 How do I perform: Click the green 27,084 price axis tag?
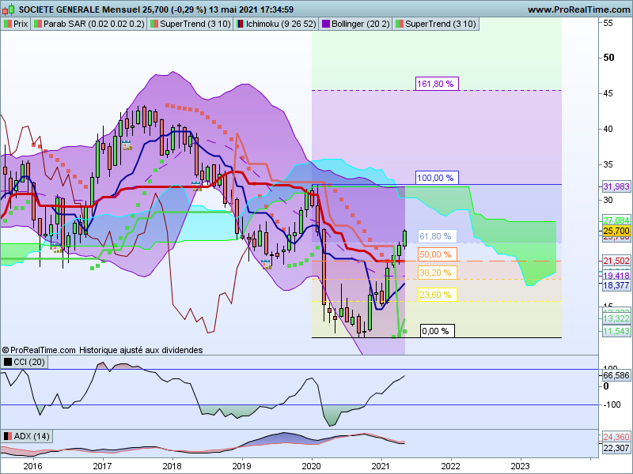616,220
